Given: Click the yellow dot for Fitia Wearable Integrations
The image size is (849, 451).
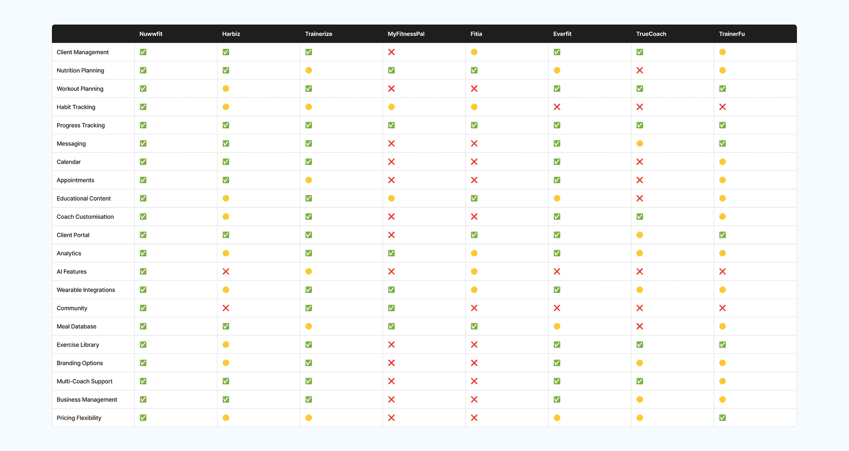Looking at the screenshot, I should 474,290.
